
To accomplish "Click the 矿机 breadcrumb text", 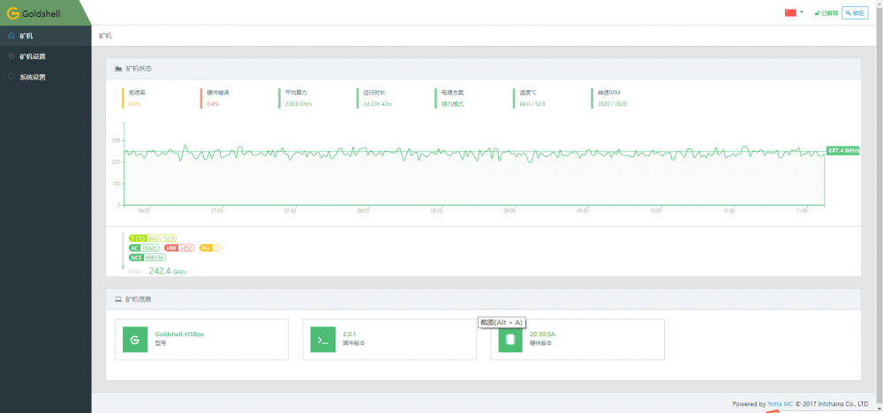I will [105, 36].
